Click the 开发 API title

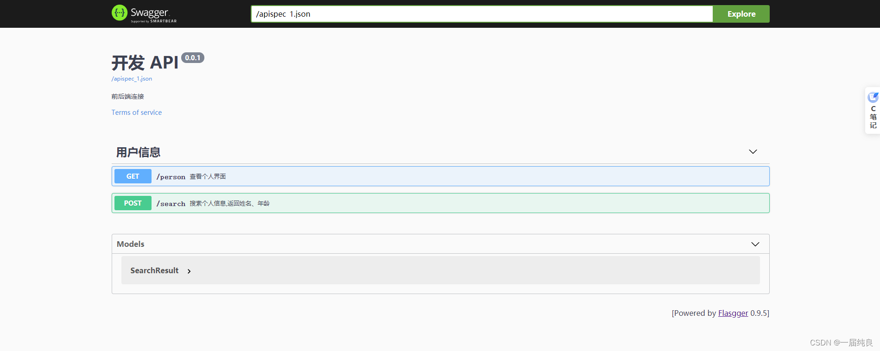(x=145, y=63)
